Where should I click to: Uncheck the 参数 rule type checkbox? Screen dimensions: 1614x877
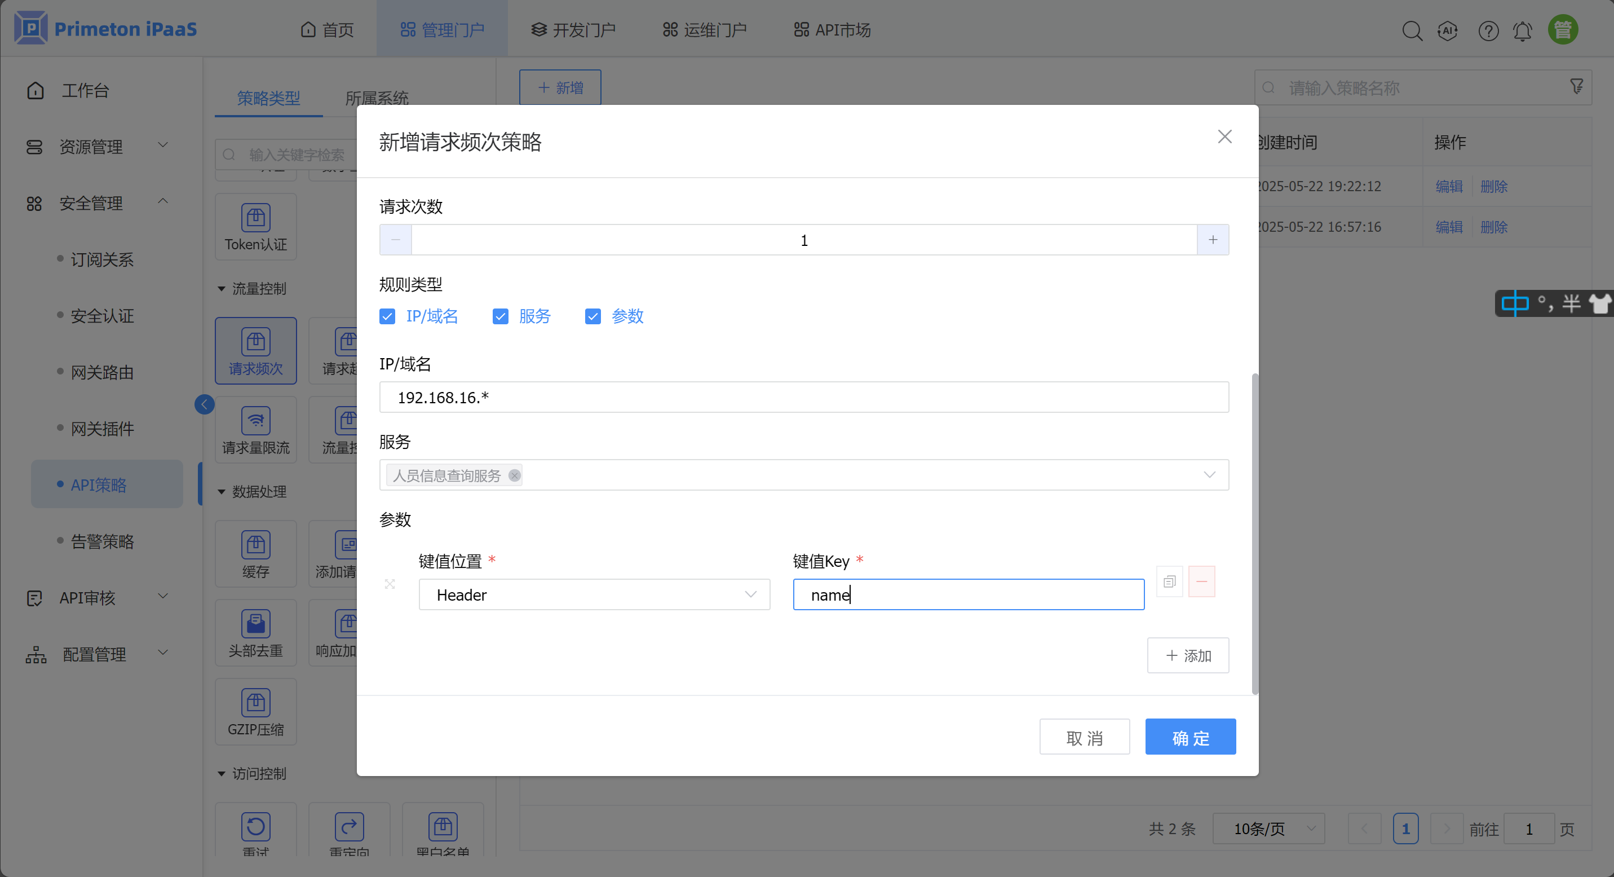point(592,316)
